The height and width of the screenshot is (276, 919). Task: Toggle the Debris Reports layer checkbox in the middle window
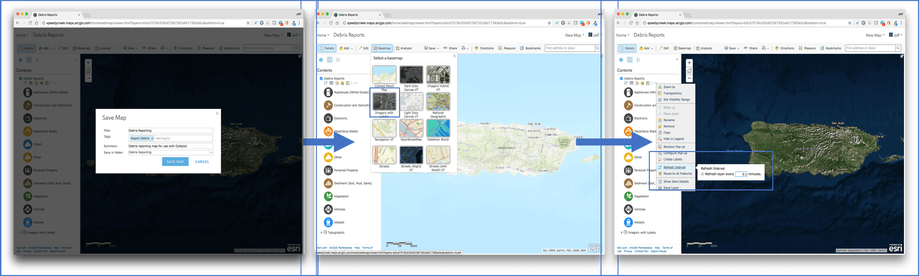click(321, 79)
